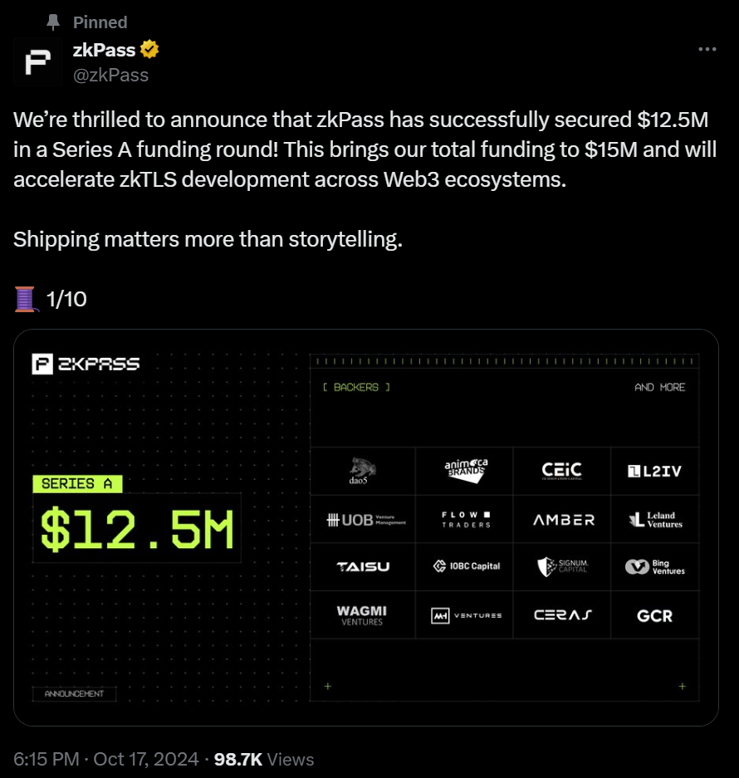Screen dimensions: 739x778
Task: Click the Signum Capital shield logo
Action: pyautogui.click(x=563, y=566)
